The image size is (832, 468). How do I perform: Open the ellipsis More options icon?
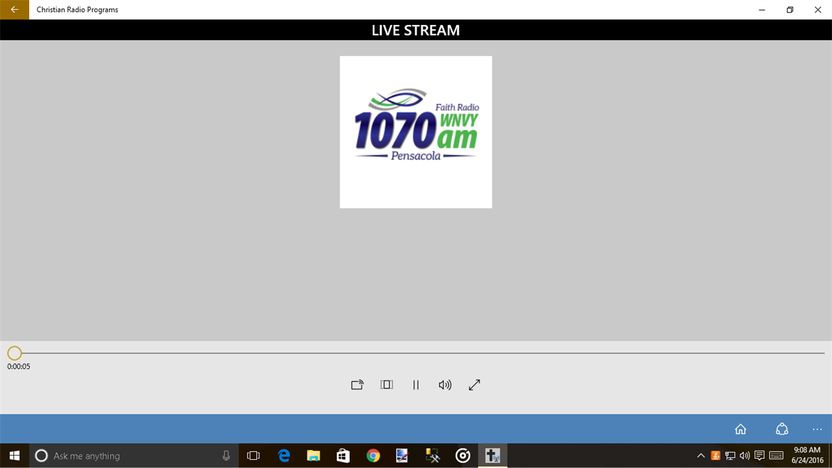pos(817,428)
